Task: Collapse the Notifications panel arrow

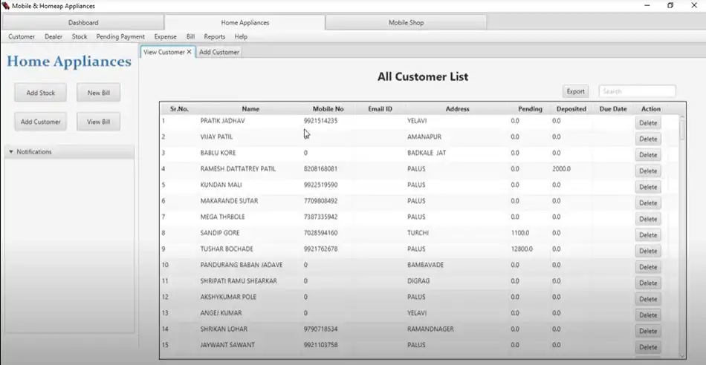Action: (11, 152)
